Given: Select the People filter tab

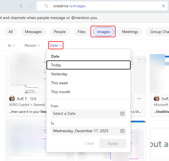Looking at the screenshot, I should point(60,32).
